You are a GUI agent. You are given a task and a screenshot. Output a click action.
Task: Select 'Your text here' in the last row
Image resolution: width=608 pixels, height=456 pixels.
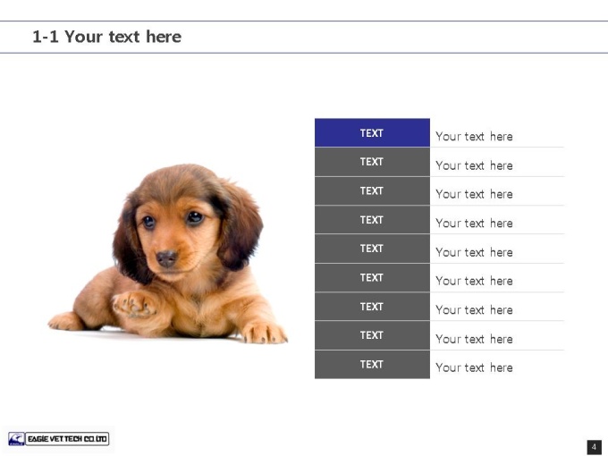tap(474, 367)
